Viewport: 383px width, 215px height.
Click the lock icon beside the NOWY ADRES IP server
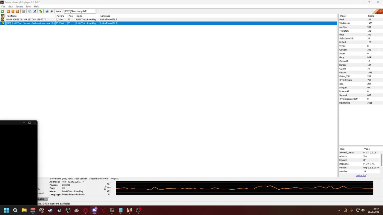pyautogui.click(x=3, y=19)
